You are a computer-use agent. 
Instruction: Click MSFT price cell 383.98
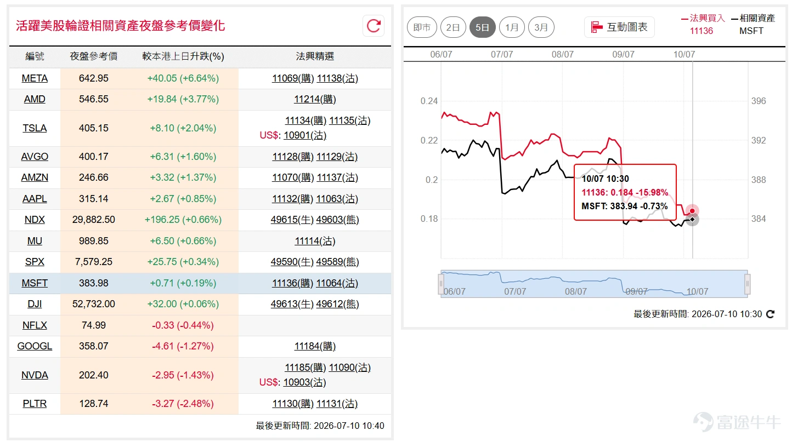tap(94, 283)
